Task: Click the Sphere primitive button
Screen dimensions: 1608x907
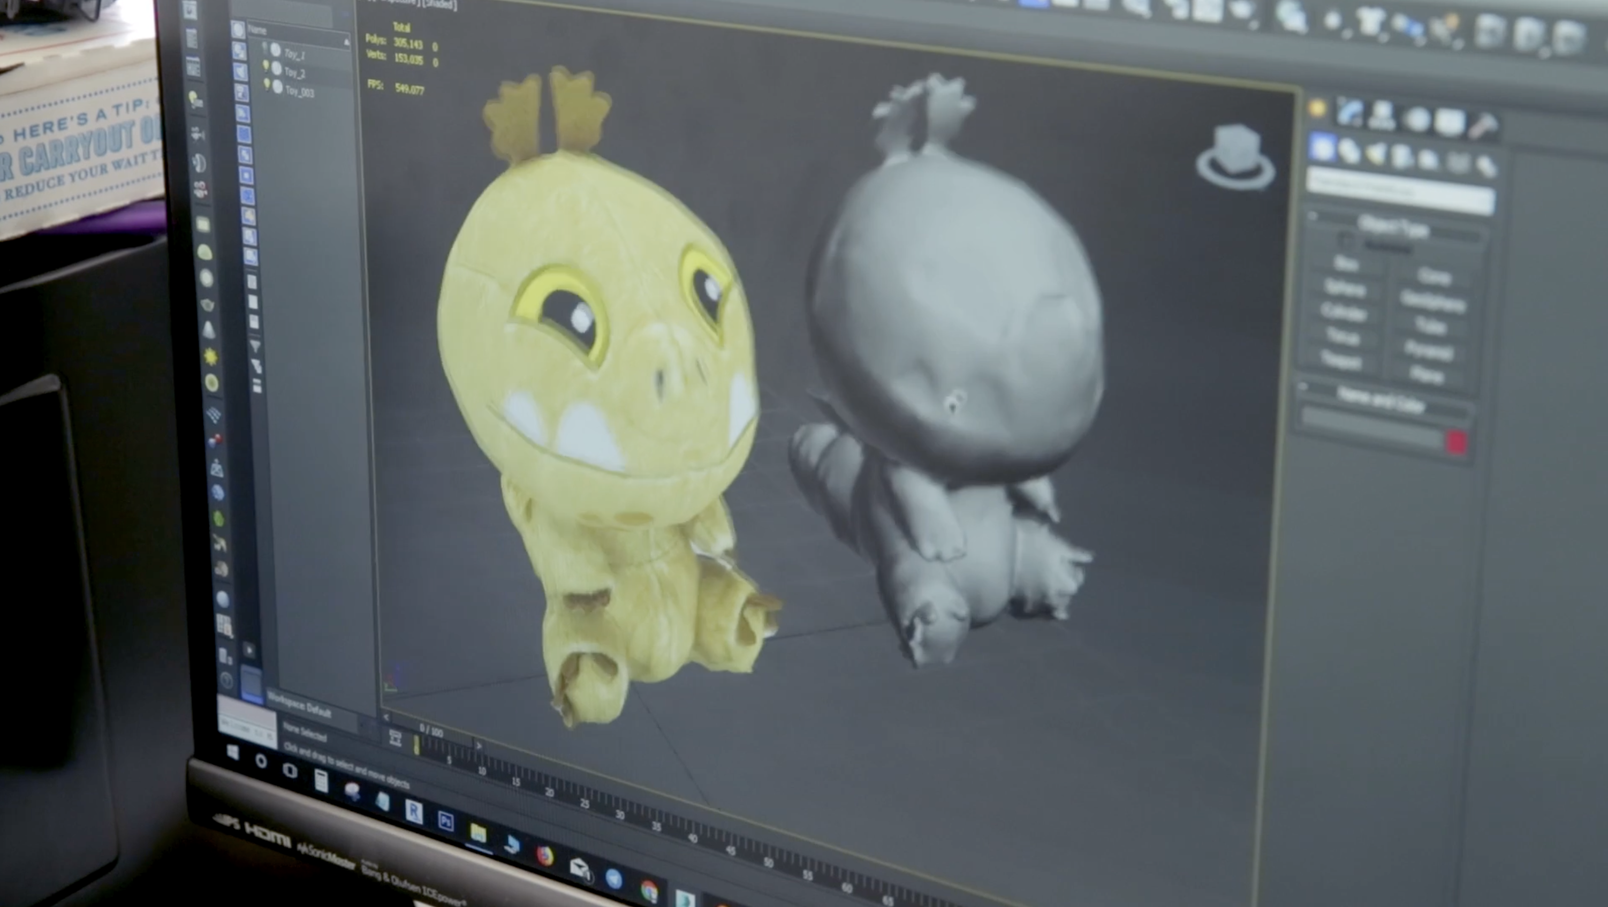Action: 1344,289
